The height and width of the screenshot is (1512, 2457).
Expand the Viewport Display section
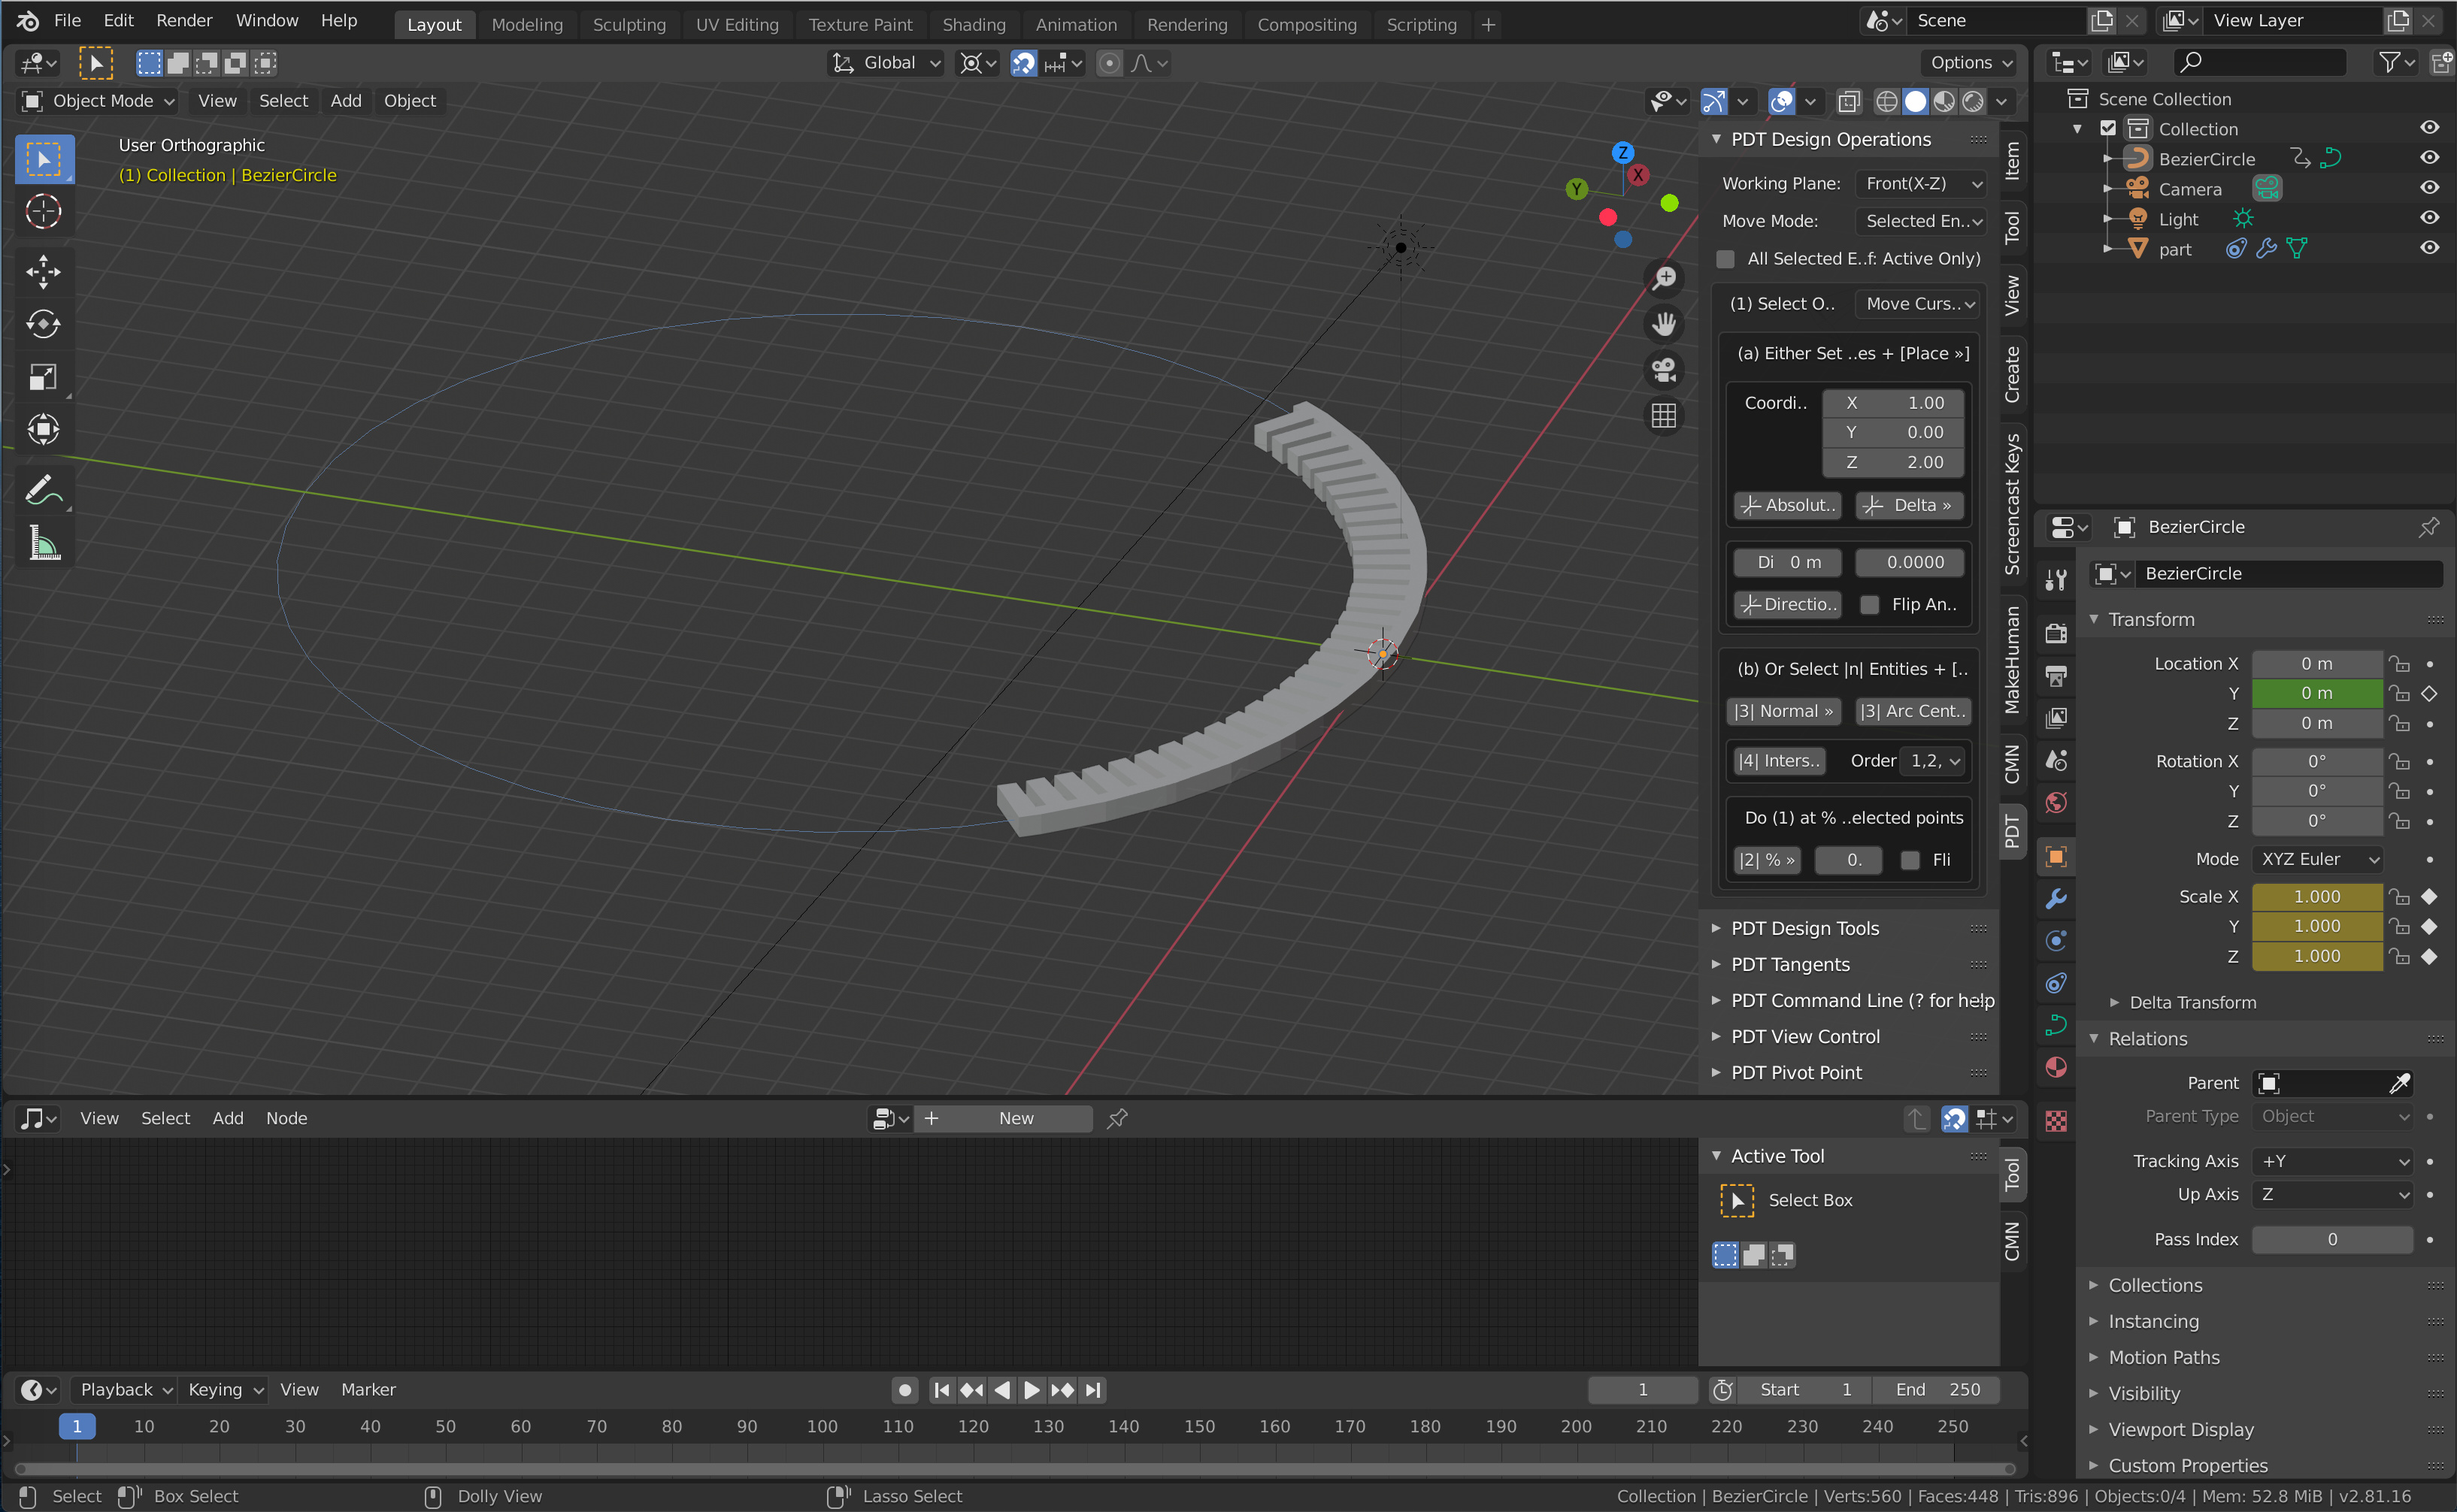click(x=2180, y=1429)
